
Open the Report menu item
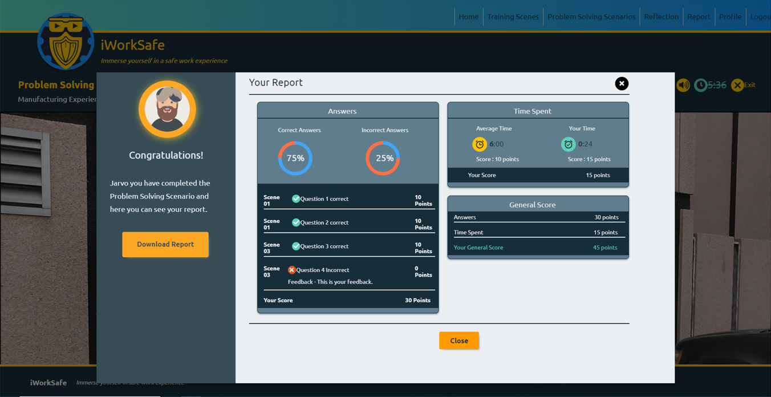(699, 17)
